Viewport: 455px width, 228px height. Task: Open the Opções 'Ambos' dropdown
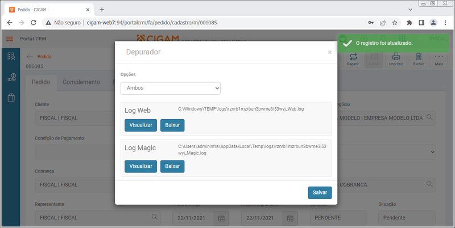[x=171, y=88]
